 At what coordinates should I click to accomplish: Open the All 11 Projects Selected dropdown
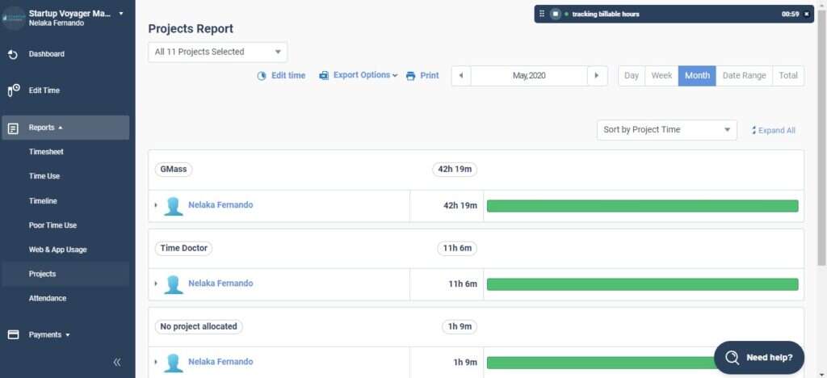tap(218, 52)
